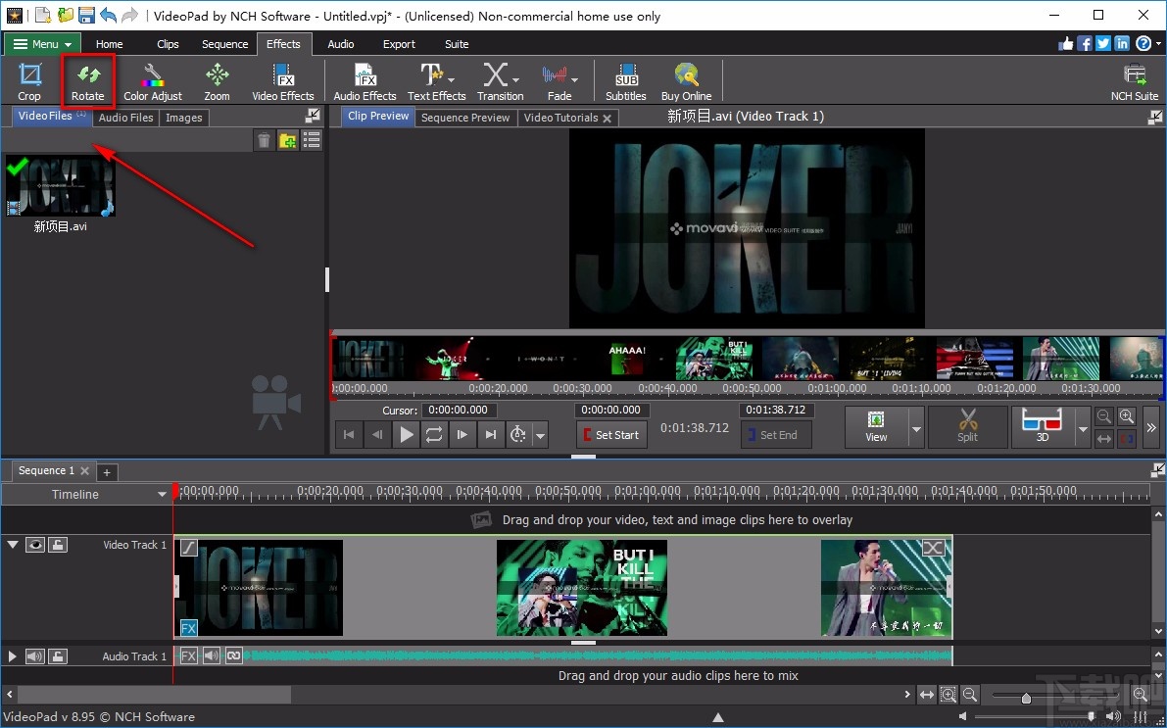Open the Menu dropdown
This screenshot has width=1167, height=728.
41,43
